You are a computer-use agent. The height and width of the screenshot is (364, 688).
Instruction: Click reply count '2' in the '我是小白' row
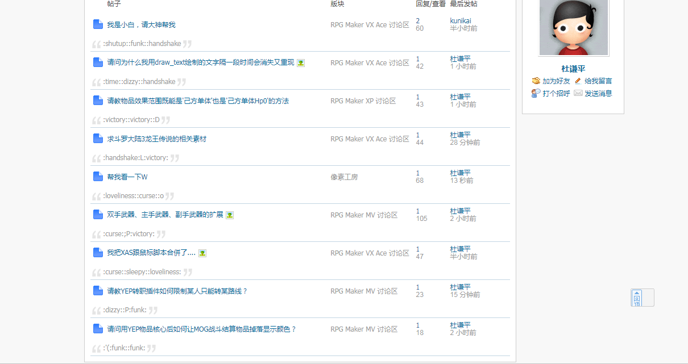(418, 21)
